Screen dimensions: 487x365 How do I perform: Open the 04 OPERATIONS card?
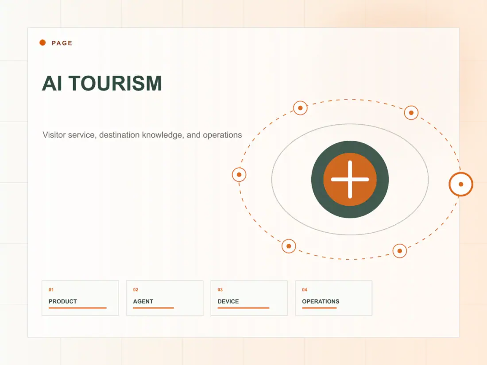pos(333,298)
